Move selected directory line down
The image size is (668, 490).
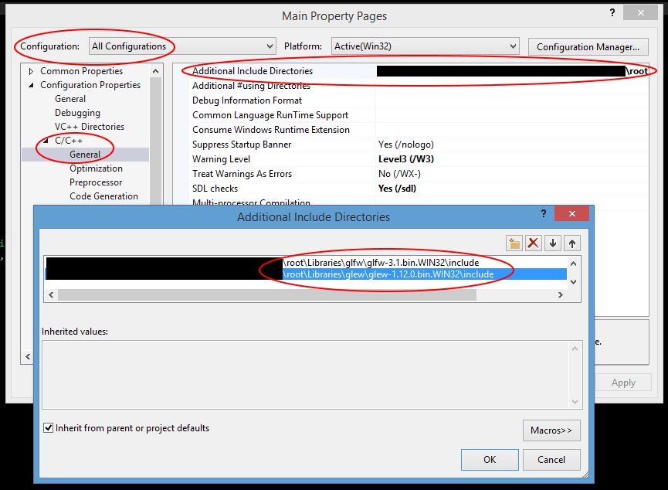[x=553, y=243]
